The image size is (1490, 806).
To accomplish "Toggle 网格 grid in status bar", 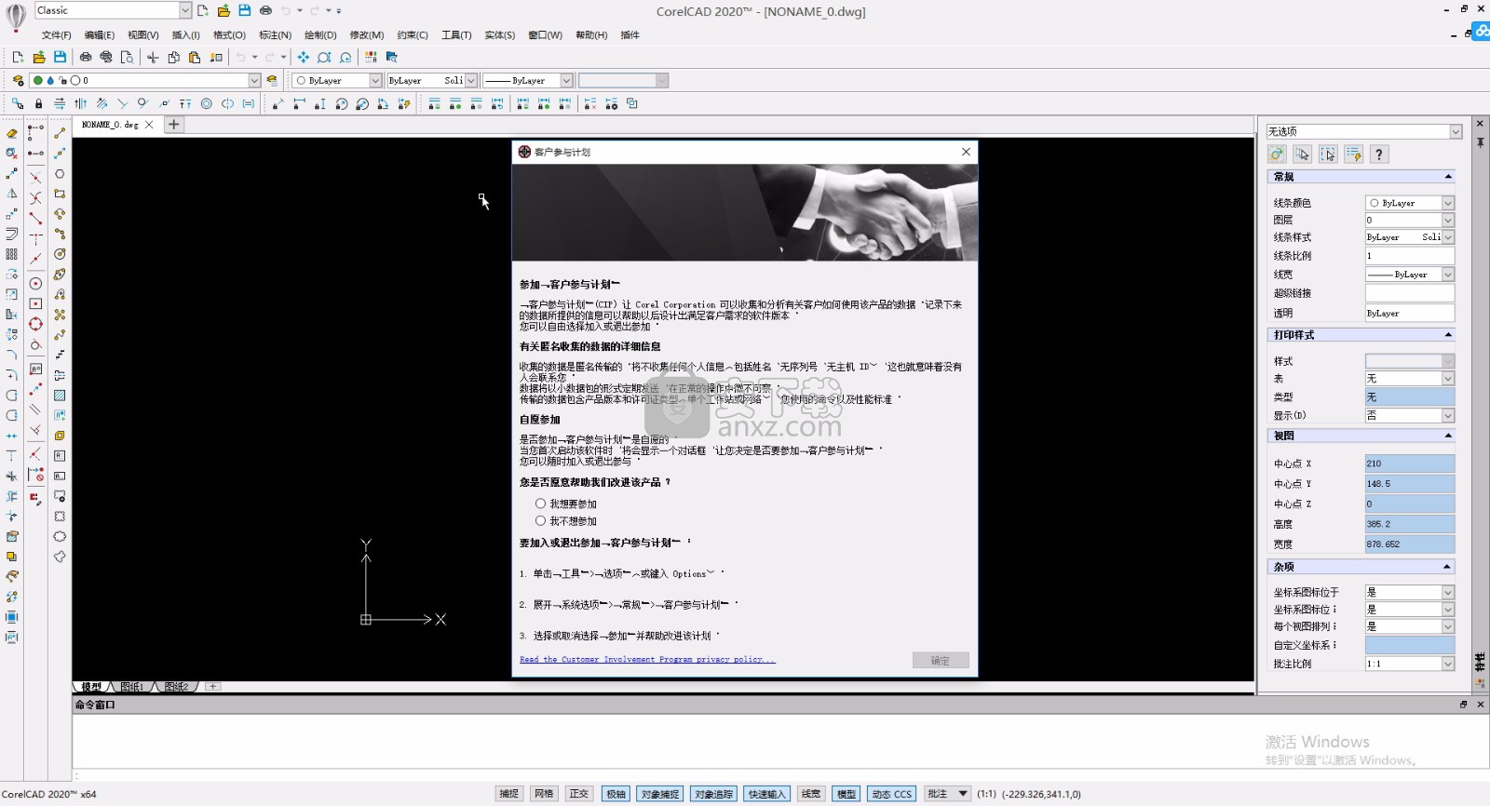I will tap(544, 794).
